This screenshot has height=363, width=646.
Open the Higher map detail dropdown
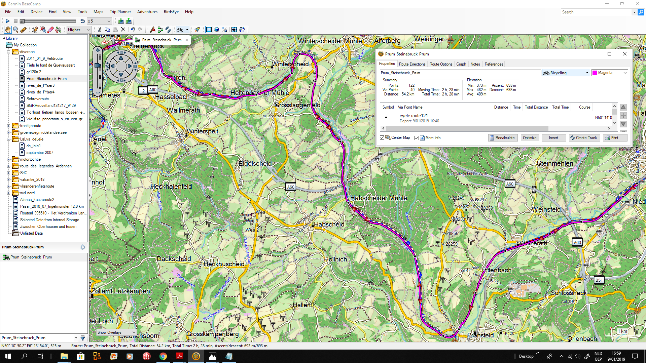coord(79,30)
